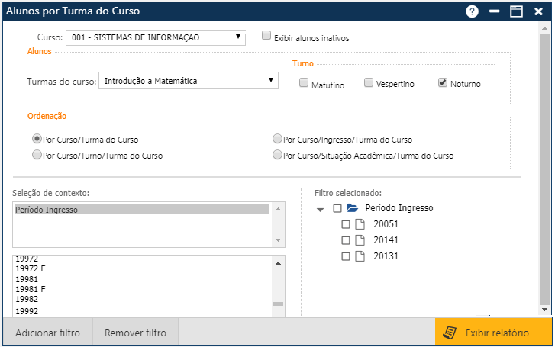
Task: Click the Remover filtro button
Action: pyautogui.click(x=135, y=333)
